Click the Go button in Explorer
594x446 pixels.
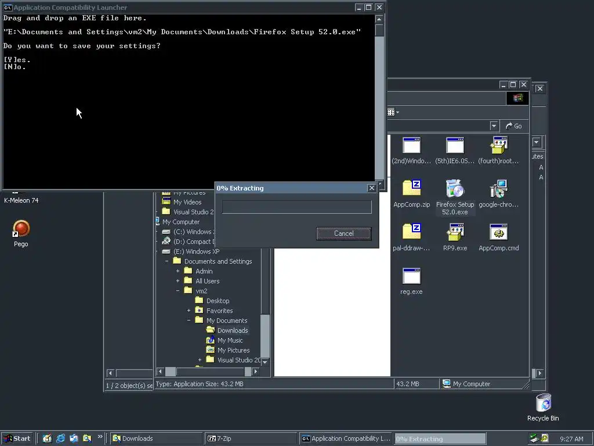(514, 126)
